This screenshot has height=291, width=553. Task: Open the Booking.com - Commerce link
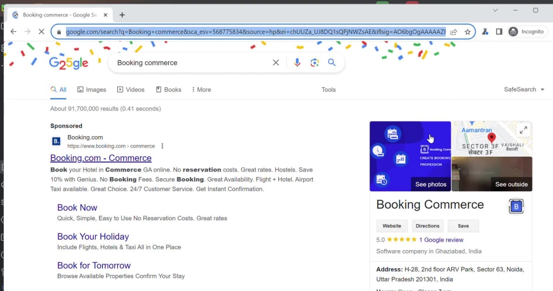coord(101,158)
